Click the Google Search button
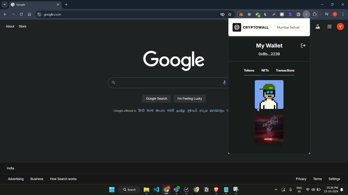The width and height of the screenshot is (348, 195). point(157,99)
